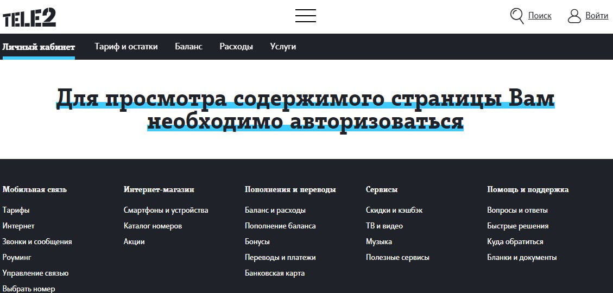Go to Куда обратиться link
This screenshot has height=293, width=613.
(x=515, y=241)
